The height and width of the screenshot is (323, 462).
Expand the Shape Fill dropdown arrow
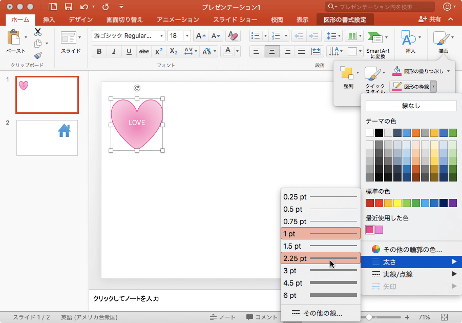coord(449,71)
